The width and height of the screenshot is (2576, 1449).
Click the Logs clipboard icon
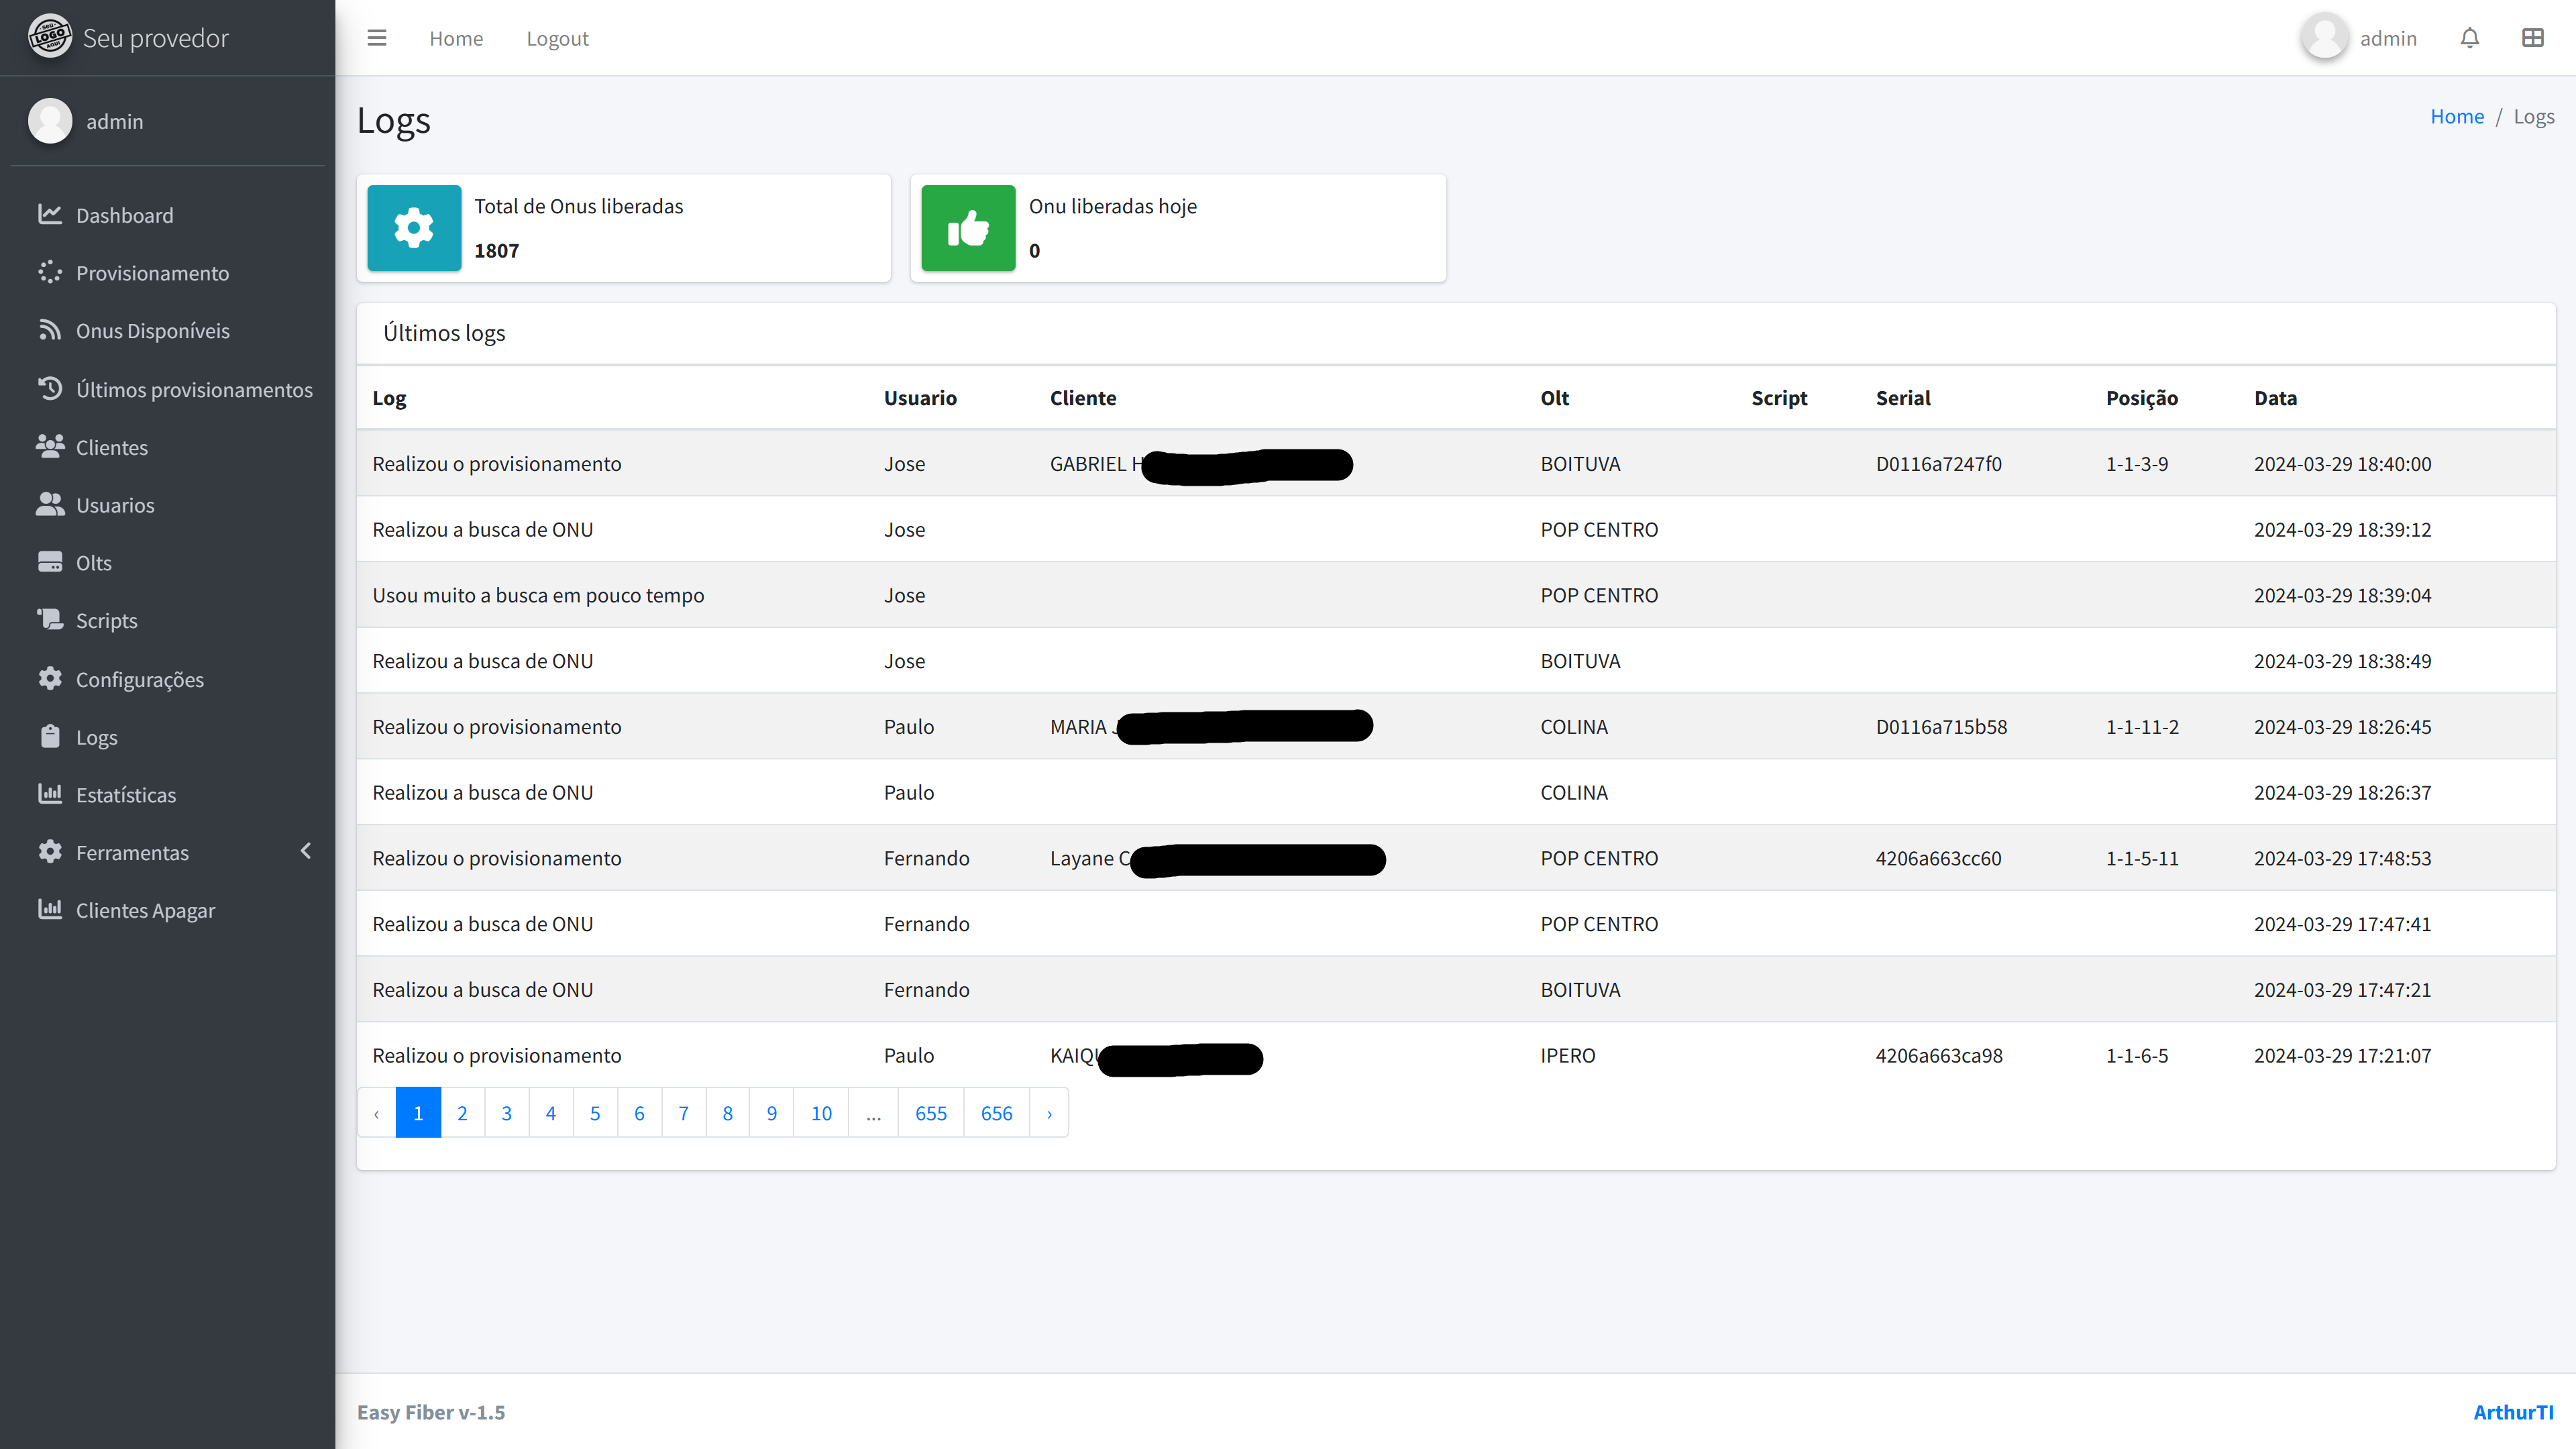tap(50, 736)
